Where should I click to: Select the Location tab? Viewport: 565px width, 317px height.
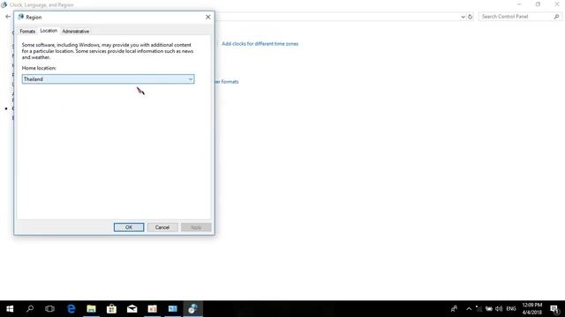click(x=49, y=31)
